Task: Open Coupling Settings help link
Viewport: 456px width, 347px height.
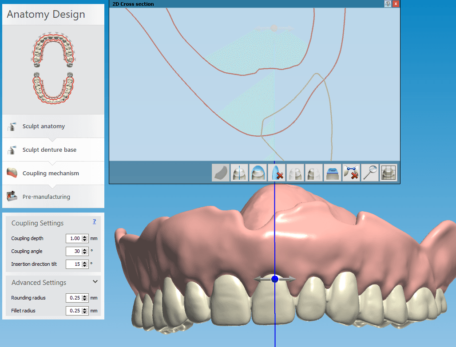Action: click(x=94, y=221)
